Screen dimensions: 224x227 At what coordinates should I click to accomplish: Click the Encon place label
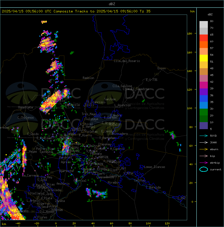coord(162,68)
